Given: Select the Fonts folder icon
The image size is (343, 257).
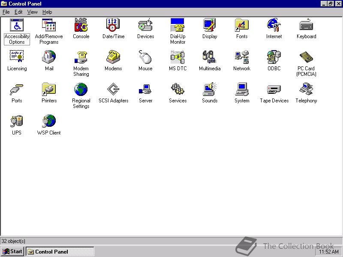Looking at the screenshot, I should [242, 25].
